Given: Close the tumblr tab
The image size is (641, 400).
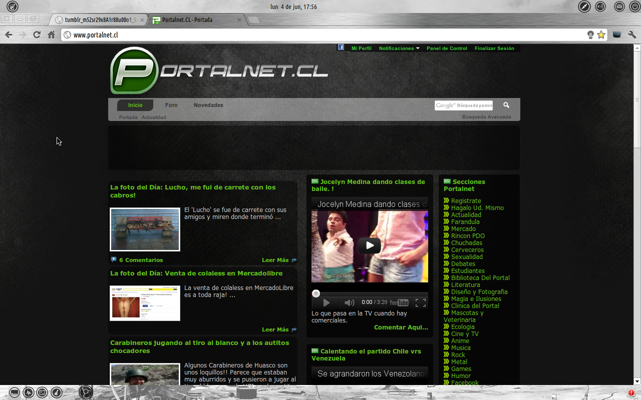Looking at the screenshot, I should tap(142, 20).
